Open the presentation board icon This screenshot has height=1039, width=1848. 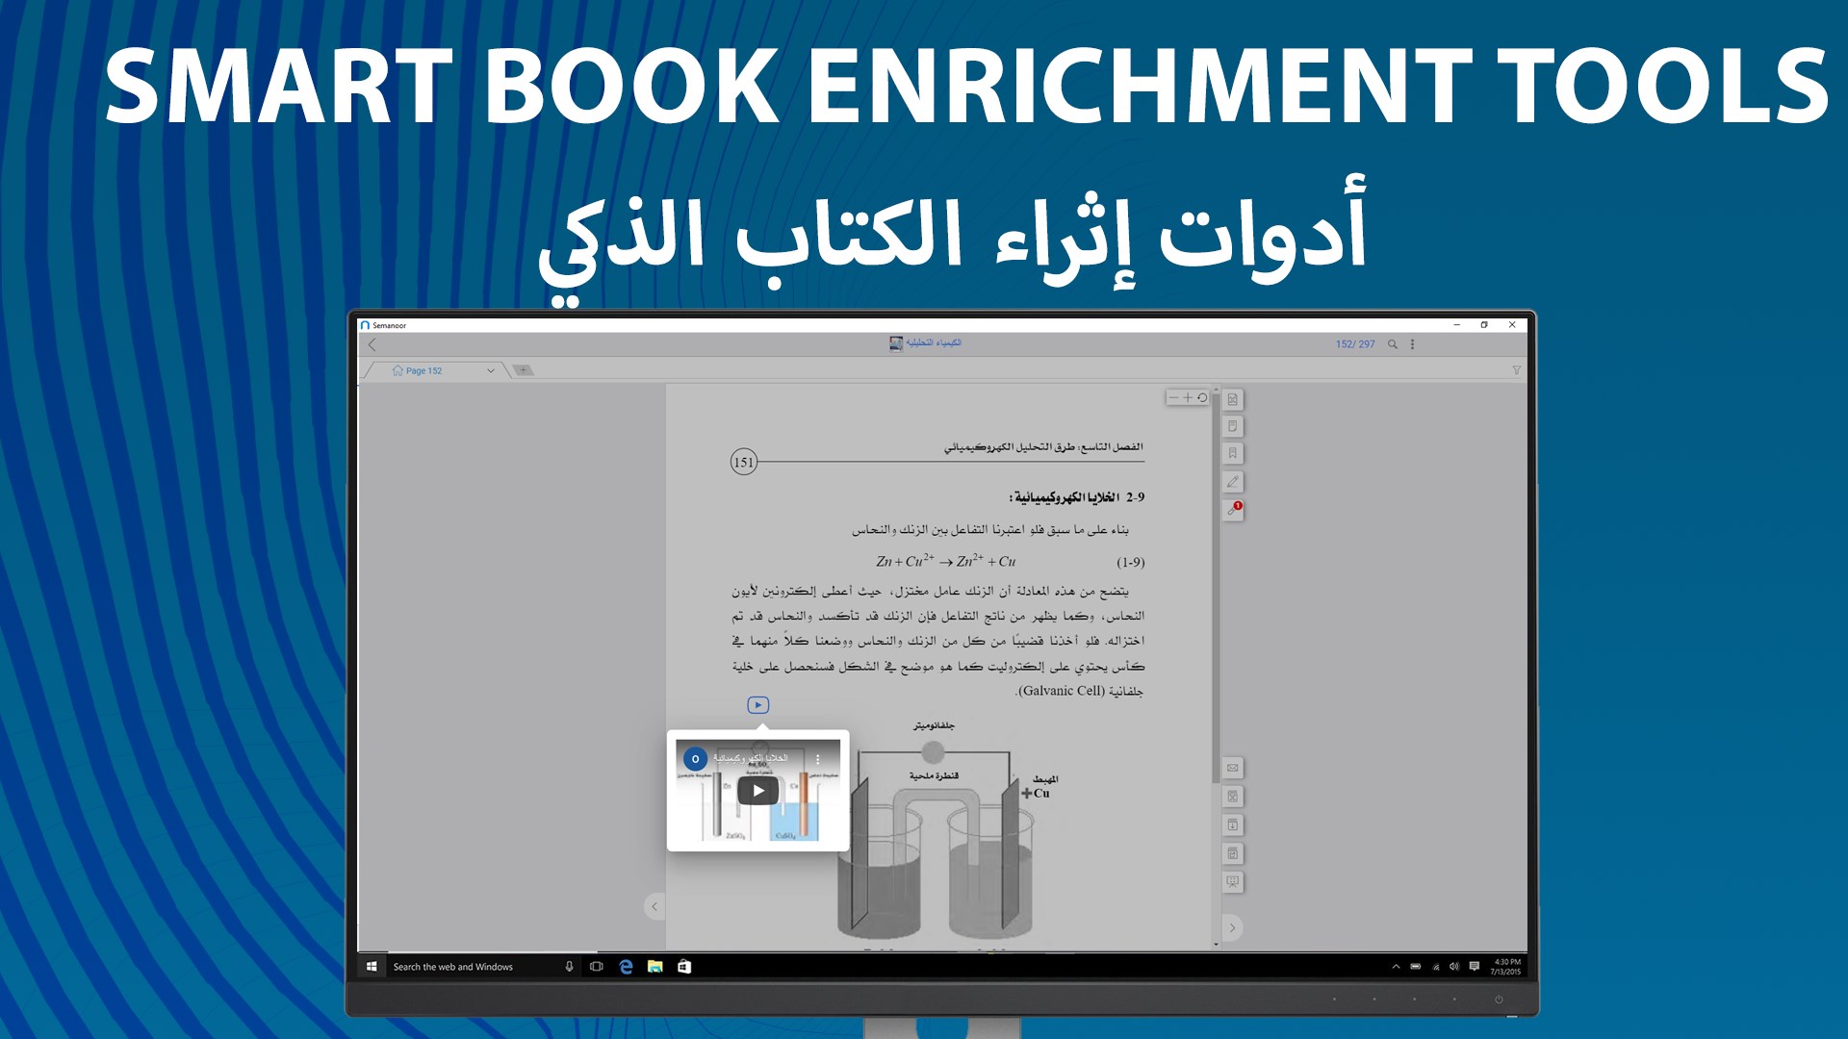[1232, 881]
